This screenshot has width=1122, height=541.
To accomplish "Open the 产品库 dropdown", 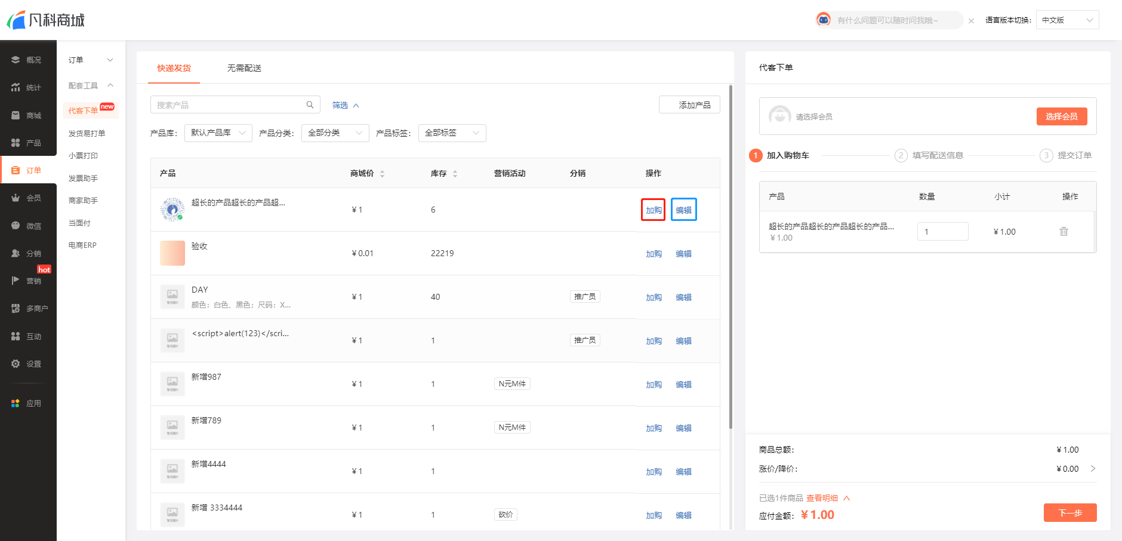I will tap(218, 133).
